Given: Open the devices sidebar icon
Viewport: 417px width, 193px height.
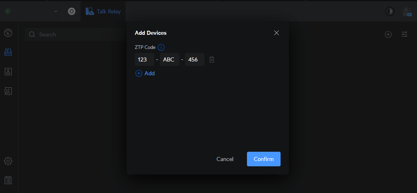Looking at the screenshot, I should pyautogui.click(x=8, y=52).
